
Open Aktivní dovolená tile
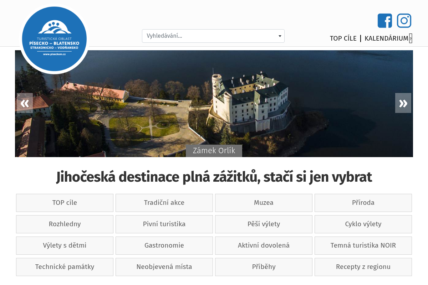click(x=264, y=245)
